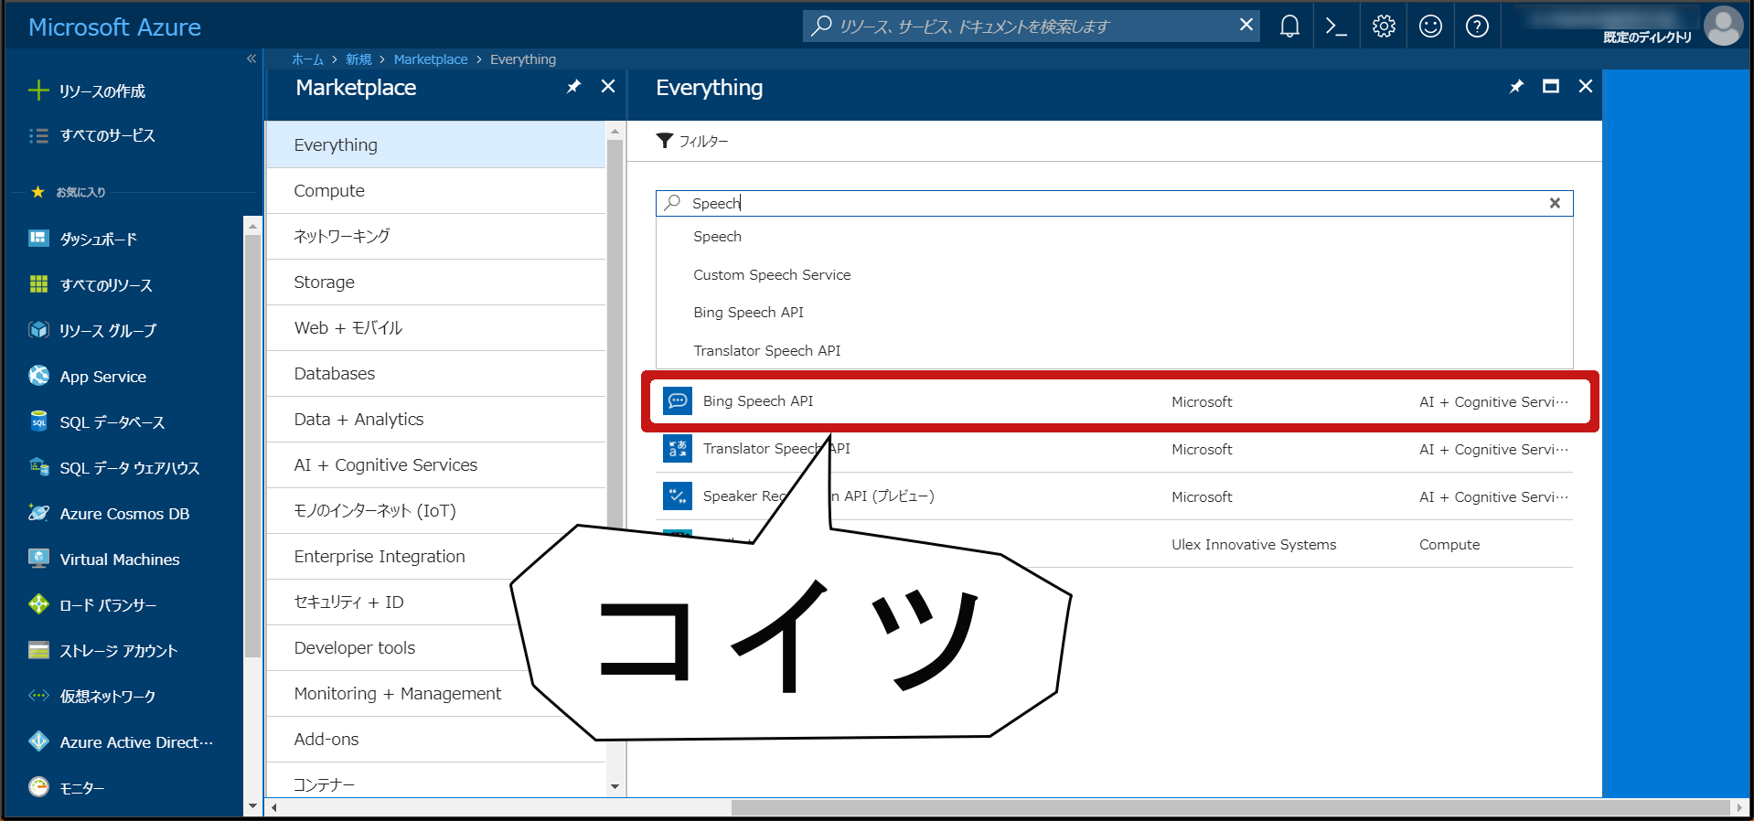Open すべてのリソース grid icon
This screenshot has height=821, width=1754.
point(38,284)
